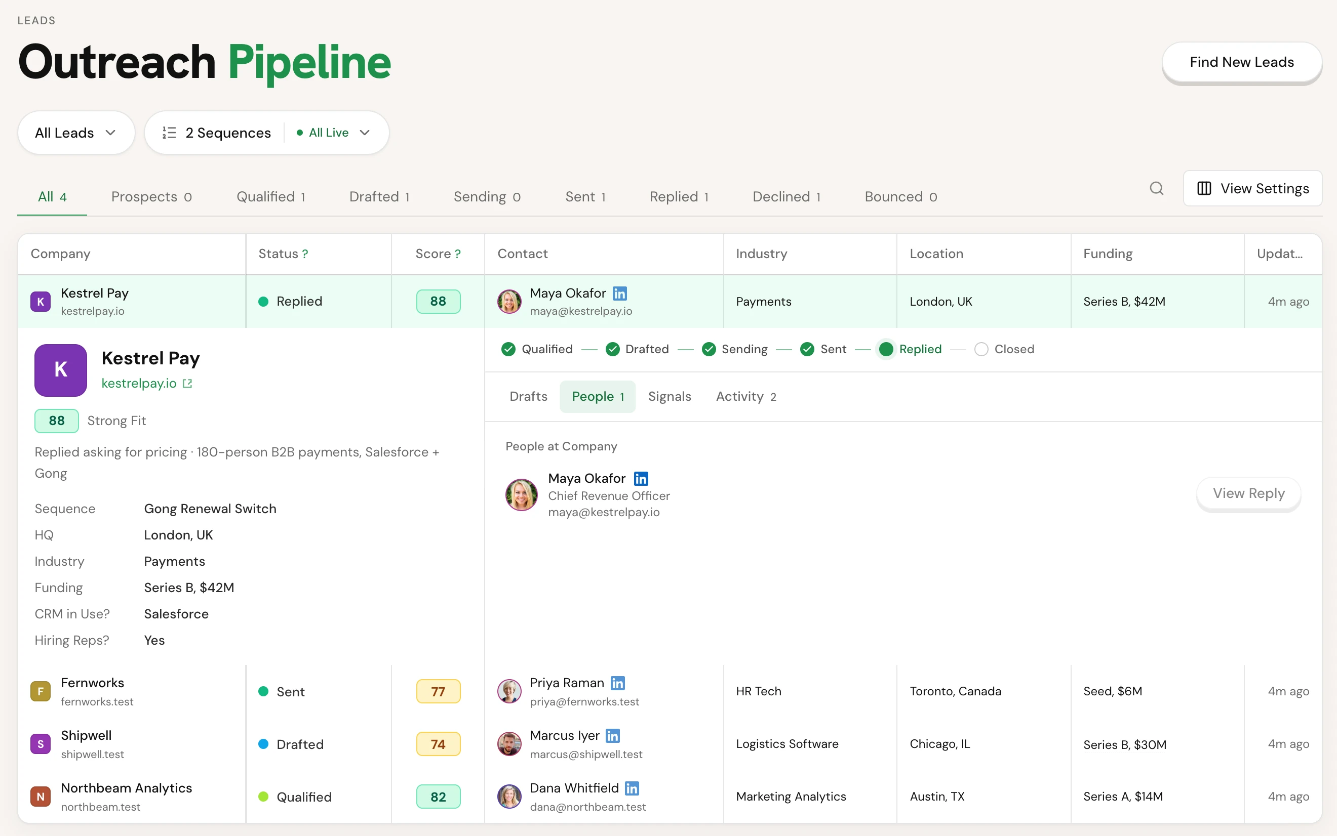Select the Sending stage checkmark
The width and height of the screenshot is (1337, 836).
[709, 350]
